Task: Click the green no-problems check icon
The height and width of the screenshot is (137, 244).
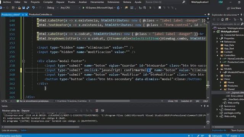Action: tap(18, 101)
